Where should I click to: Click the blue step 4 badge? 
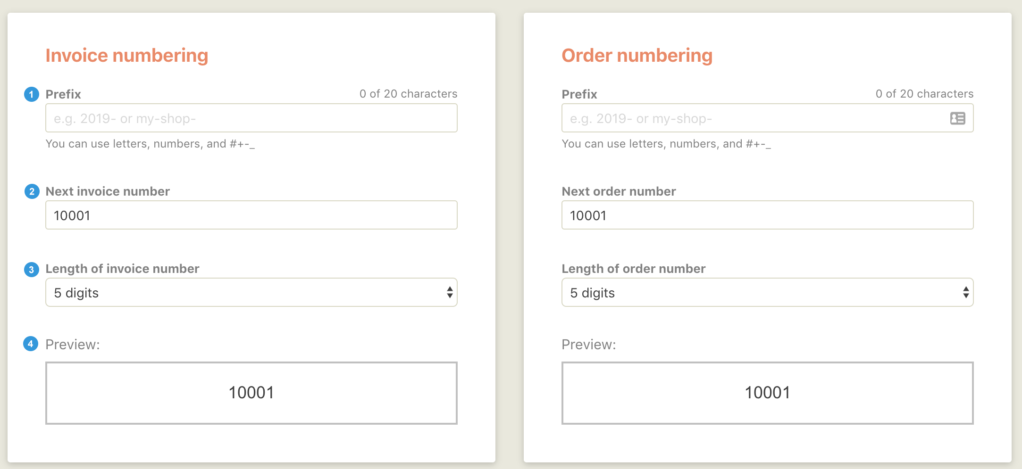pos(31,344)
